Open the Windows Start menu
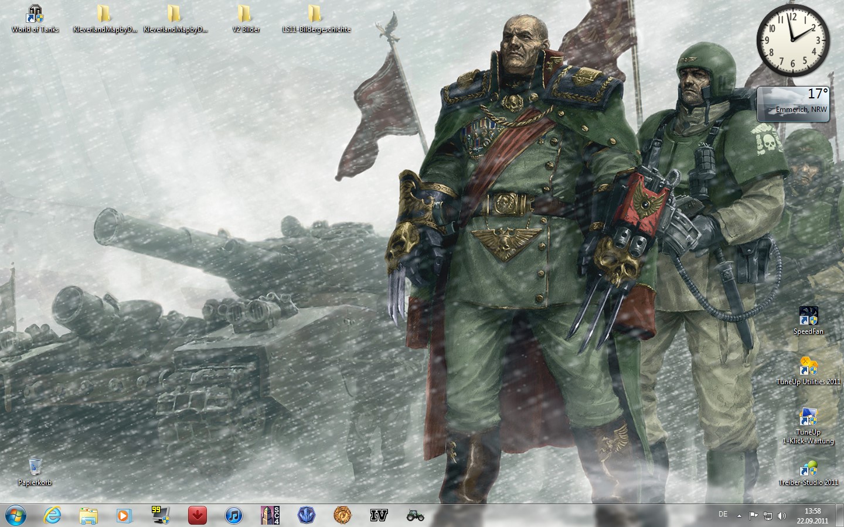This screenshot has height=527, width=844. (16, 515)
